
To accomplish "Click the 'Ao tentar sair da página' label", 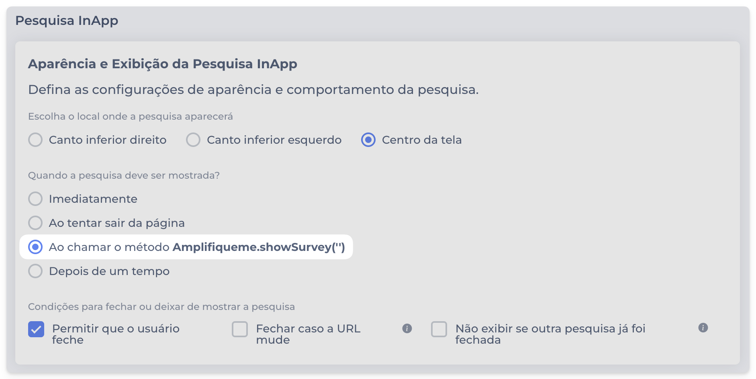I will (x=116, y=223).
